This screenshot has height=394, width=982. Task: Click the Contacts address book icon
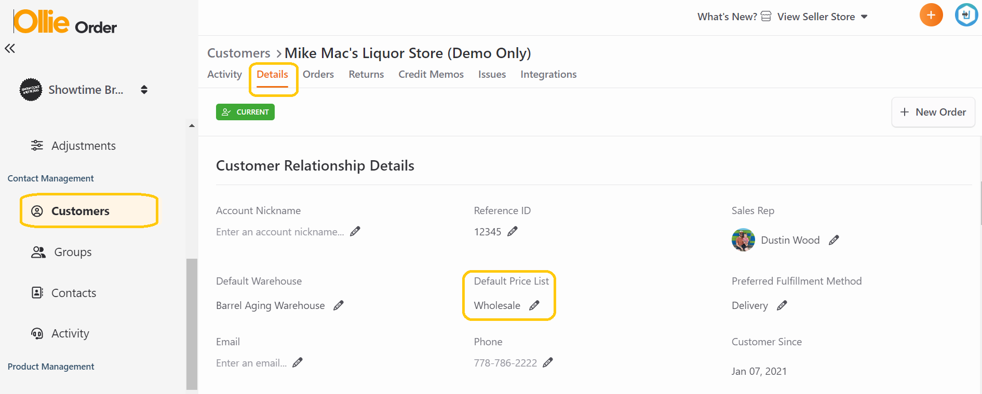pyautogui.click(x=37, y=292)
